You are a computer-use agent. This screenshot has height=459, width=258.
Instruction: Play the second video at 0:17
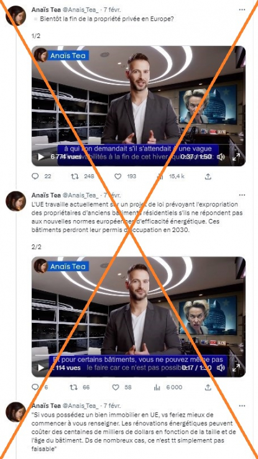41,368
